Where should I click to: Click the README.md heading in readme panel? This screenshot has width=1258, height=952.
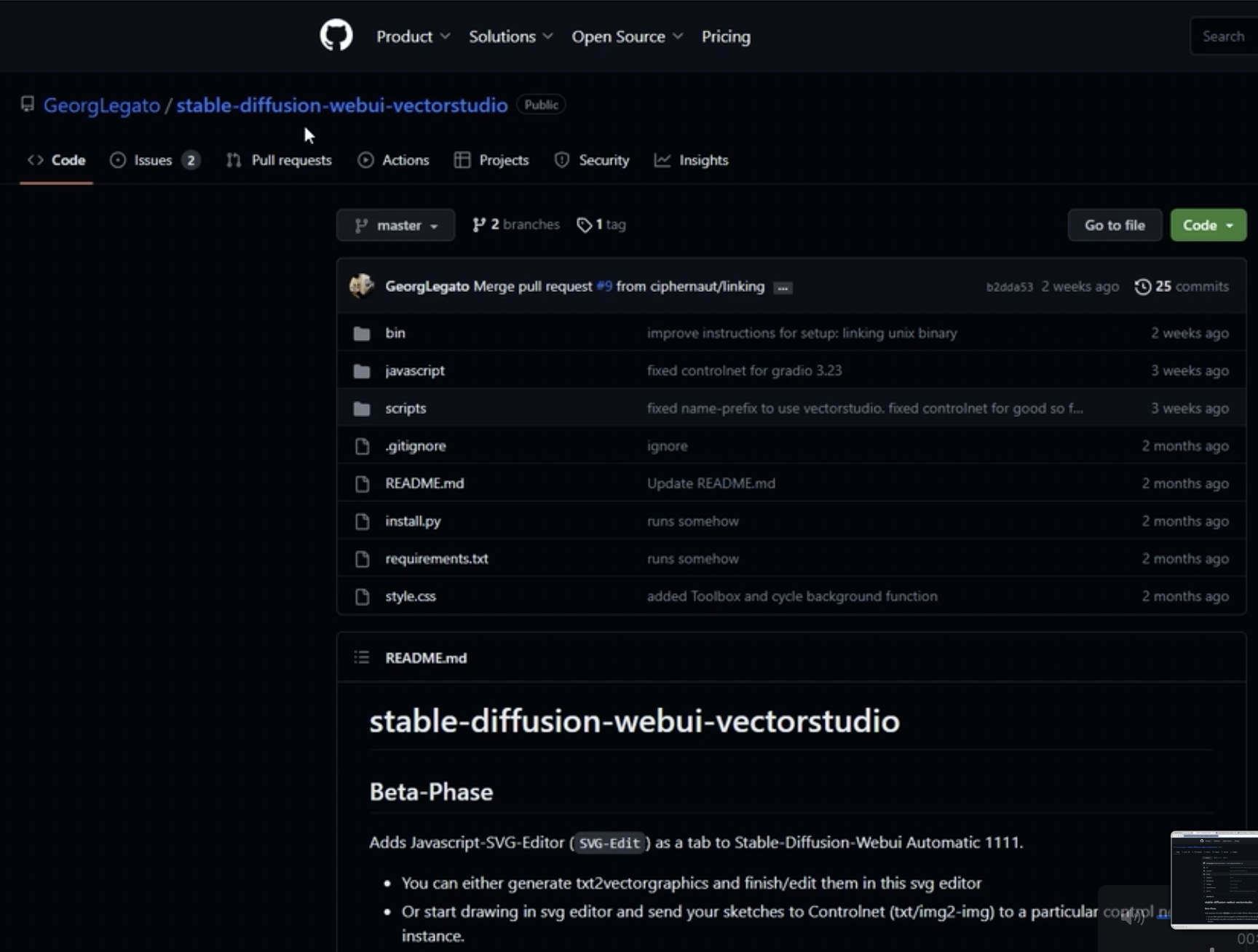[426, 658]
